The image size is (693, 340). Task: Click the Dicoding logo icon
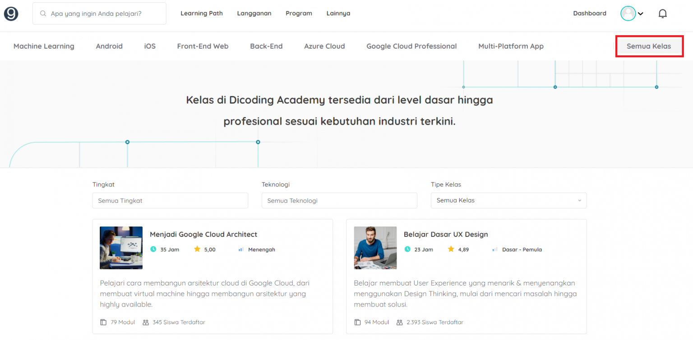11,14
